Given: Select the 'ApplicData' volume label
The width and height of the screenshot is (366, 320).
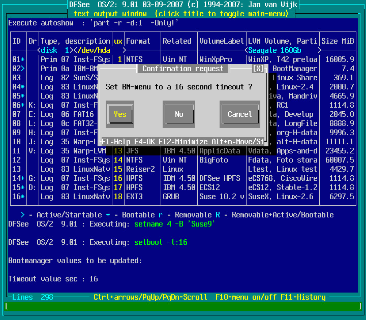Looking at the screenshot, I should 220,151.
